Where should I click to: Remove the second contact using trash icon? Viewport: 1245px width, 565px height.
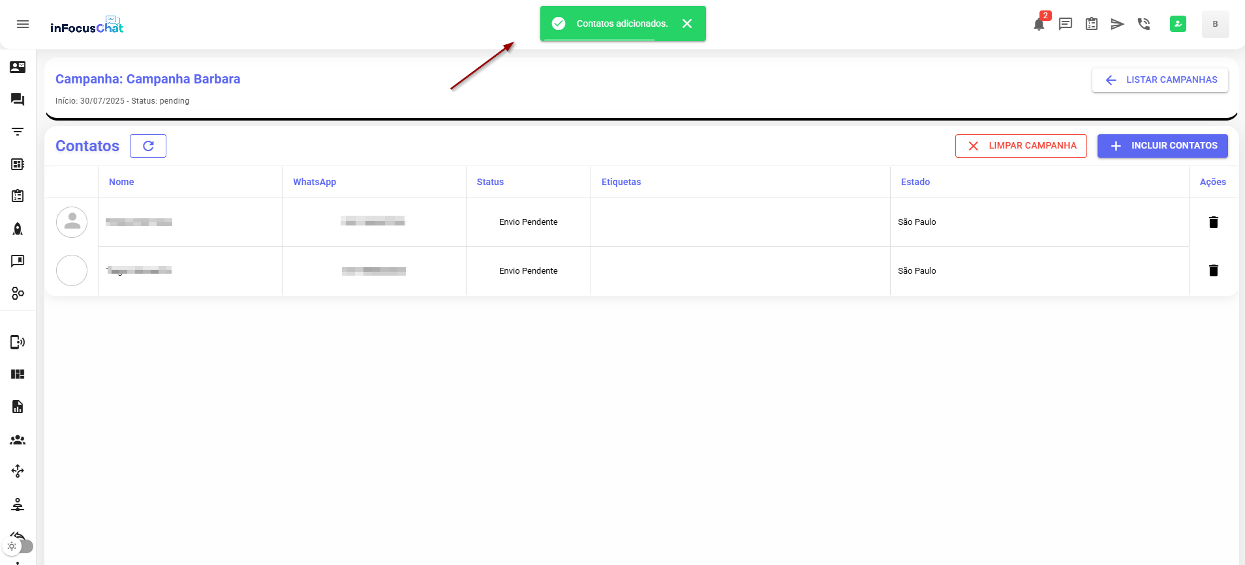(1213, 270)
